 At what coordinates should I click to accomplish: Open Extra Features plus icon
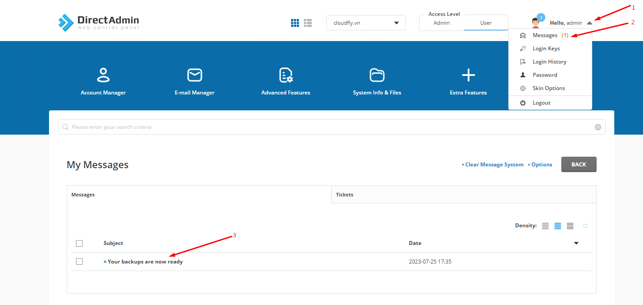(x=468, y=75)
